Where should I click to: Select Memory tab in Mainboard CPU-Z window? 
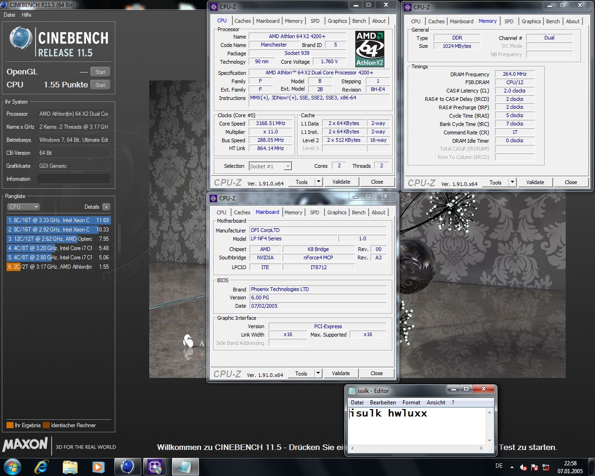[293, 212]
